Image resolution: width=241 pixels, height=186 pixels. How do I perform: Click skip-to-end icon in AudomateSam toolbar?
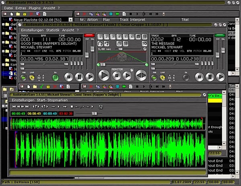click(x=27, y=106)
